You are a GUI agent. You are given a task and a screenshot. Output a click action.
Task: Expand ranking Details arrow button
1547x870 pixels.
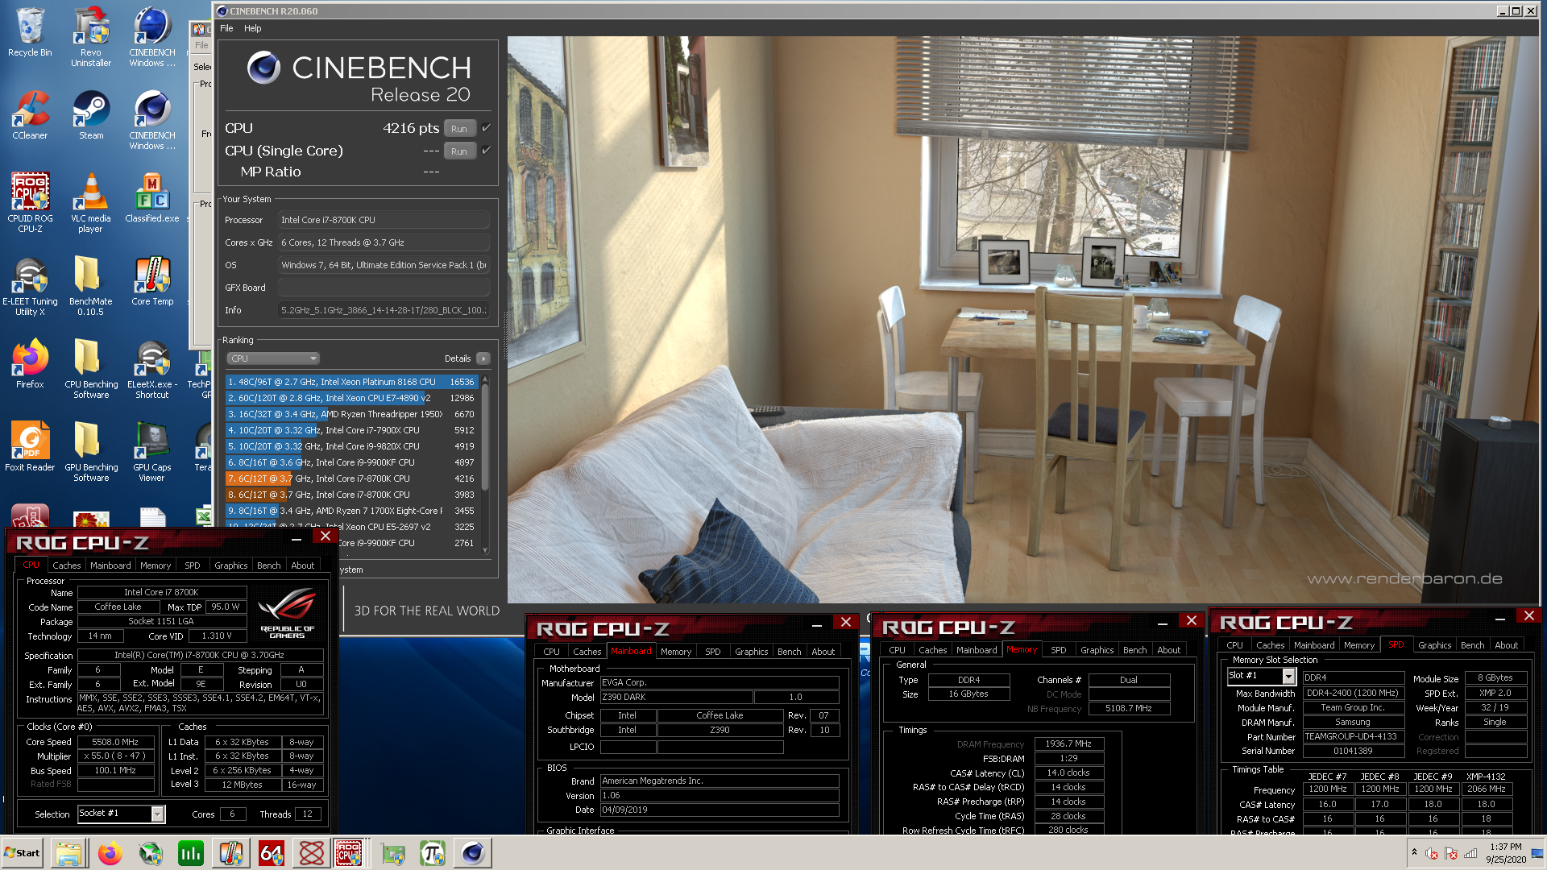point(483,358)
